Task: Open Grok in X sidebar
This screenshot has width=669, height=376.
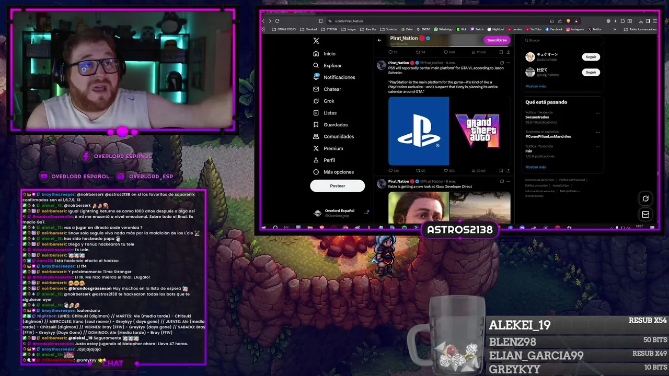Action: [x=324, y=101]
